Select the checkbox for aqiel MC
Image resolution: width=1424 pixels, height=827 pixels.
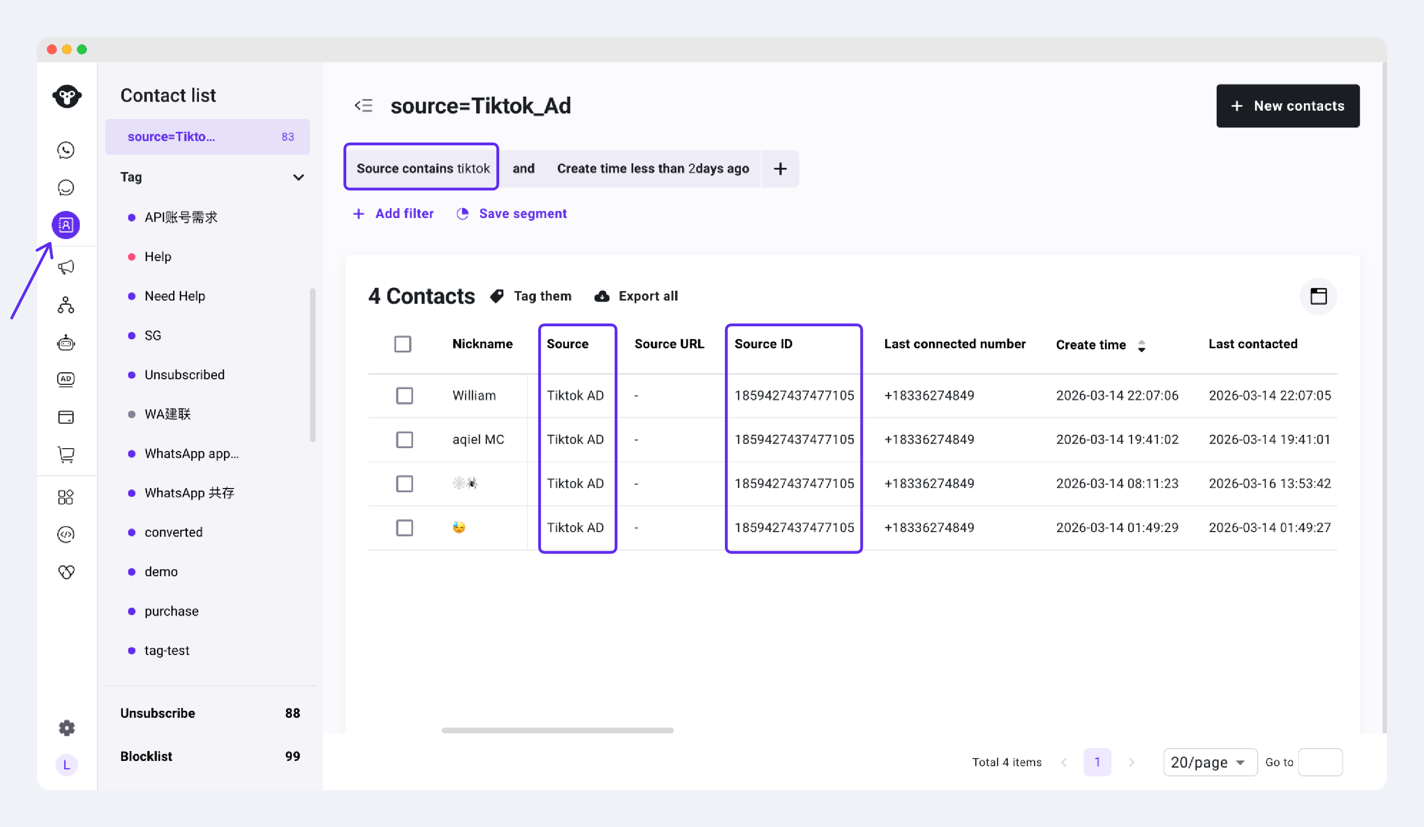coord(404,439)
